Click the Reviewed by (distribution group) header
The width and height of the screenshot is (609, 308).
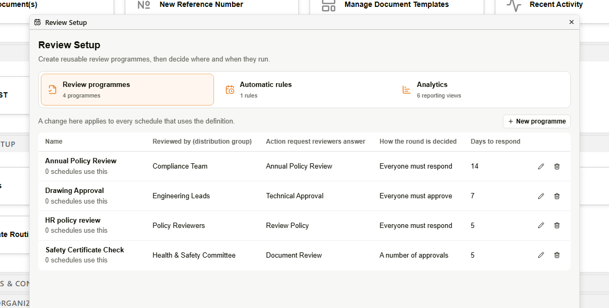(x=202, y=142)
